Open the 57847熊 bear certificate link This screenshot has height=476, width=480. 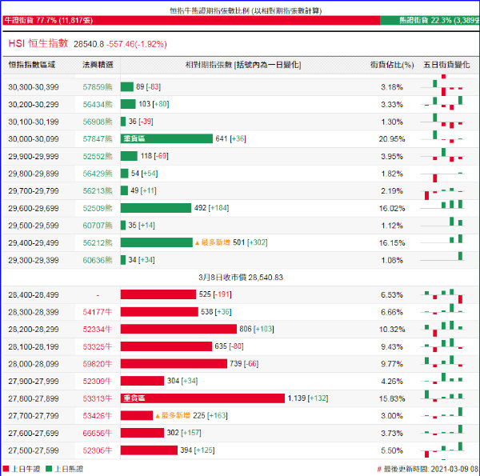coord(98,139)
